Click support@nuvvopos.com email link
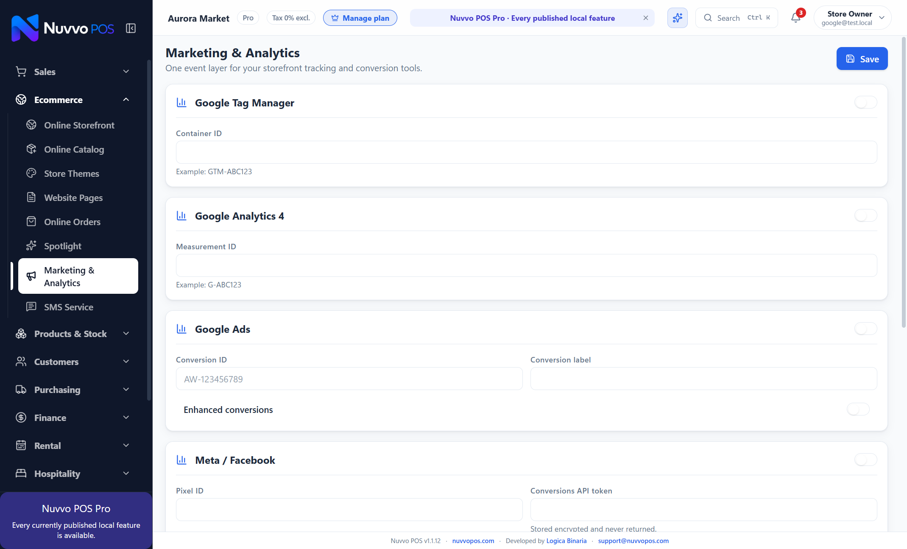907x549 pixels. point(634,541)
